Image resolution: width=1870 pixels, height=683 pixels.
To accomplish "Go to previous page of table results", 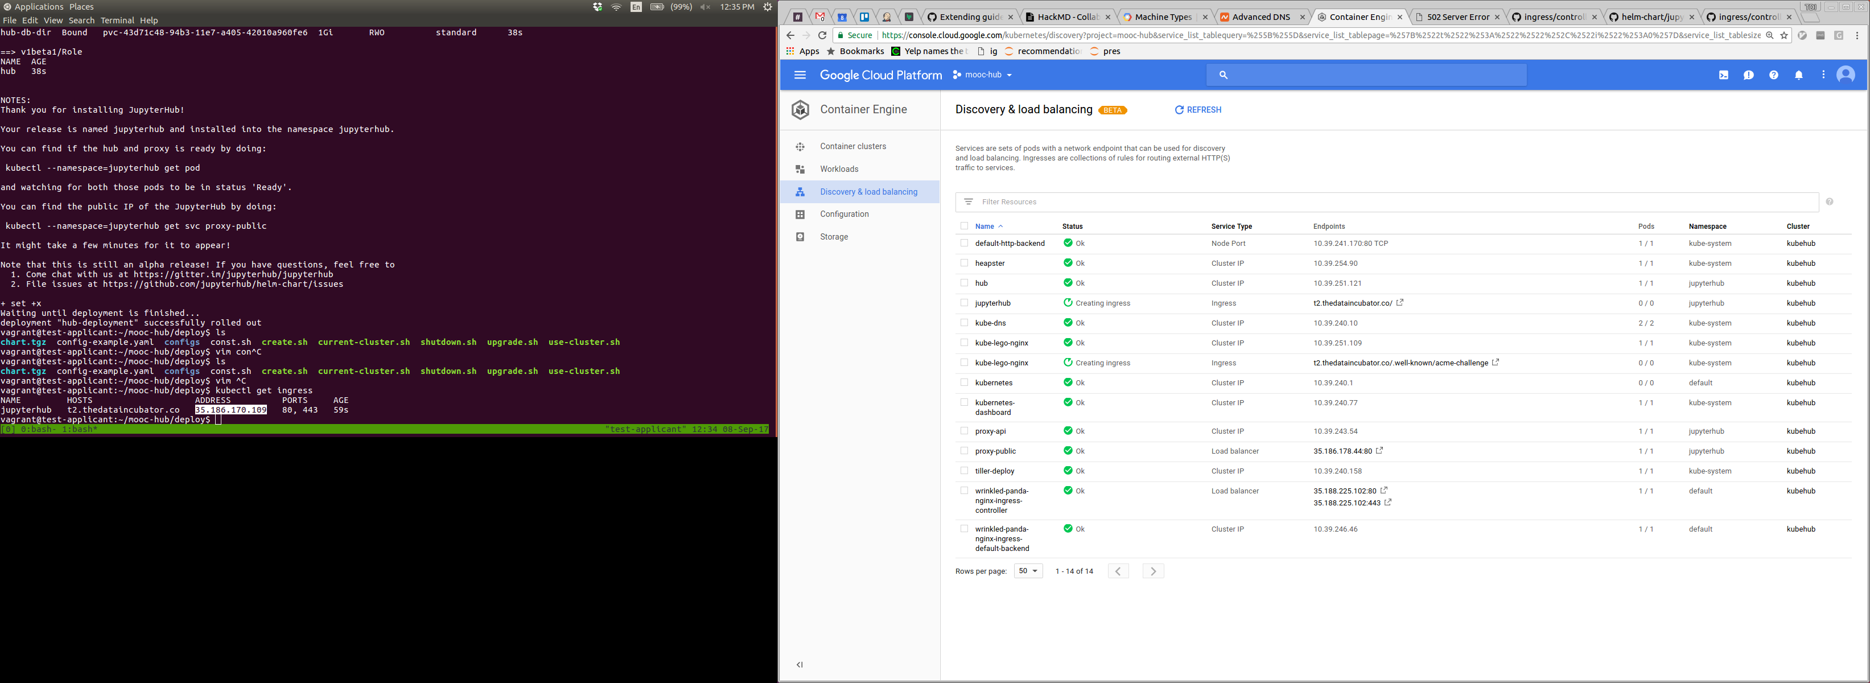I will point(1118,571).
